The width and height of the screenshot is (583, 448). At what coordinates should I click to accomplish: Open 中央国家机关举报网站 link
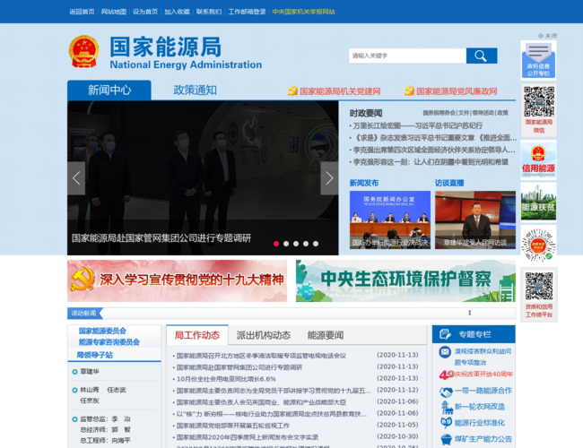tap(303, 12)
